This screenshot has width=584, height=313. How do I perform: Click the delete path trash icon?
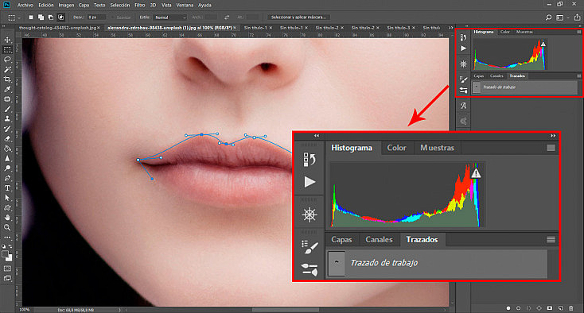coord(571,308)
